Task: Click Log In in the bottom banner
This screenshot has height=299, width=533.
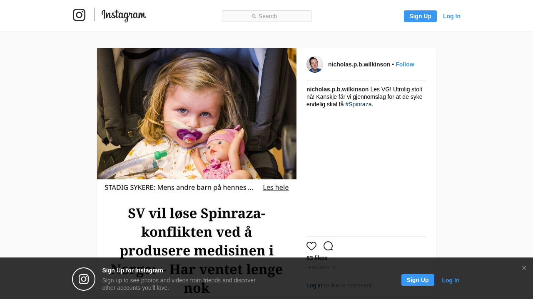Action: 451,280
